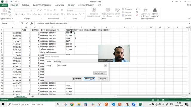Screen dimensions: 191x107
Task: Switch to the ДАННЫЕ ribbon tab
Action: click(x=71, y=5)
